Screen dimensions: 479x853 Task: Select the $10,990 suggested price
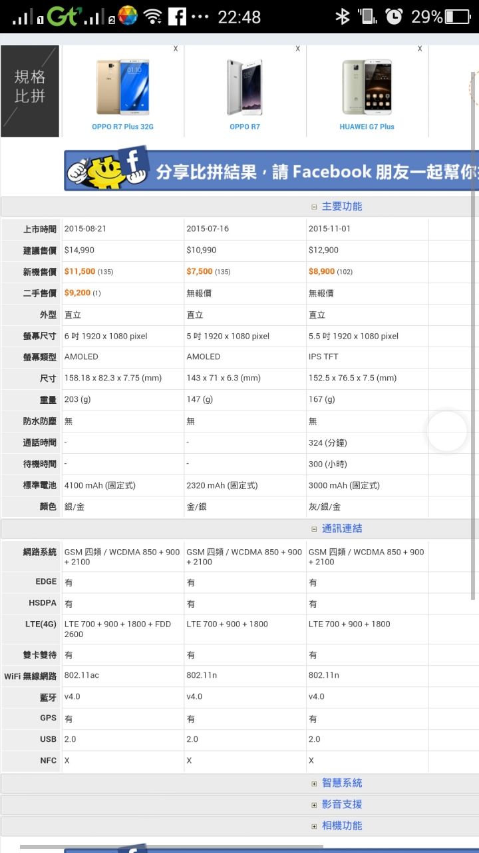coord(202,250)
